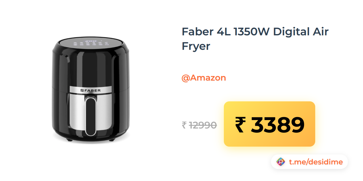Click the silver brand strip above basket
Image resolution: width=363 pixels, height=181 pixels.
click(91, 90)
